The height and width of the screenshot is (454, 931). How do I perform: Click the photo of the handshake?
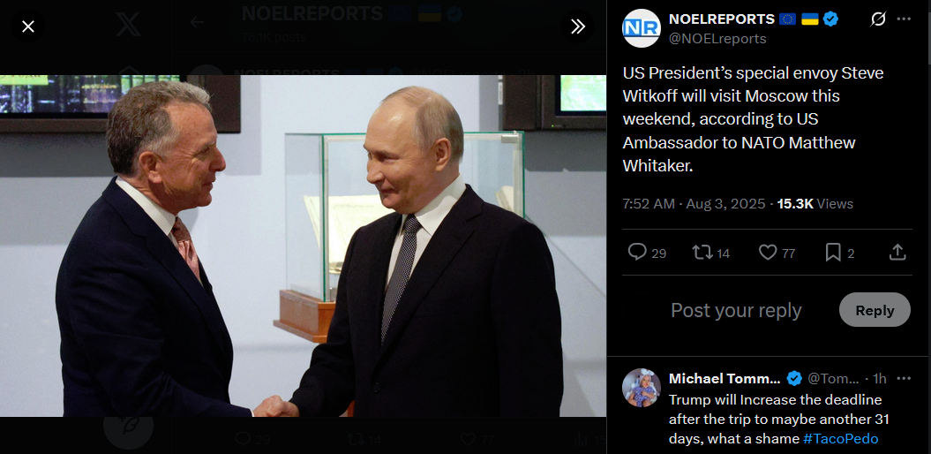pyautogui.click(x=303, y=246)
